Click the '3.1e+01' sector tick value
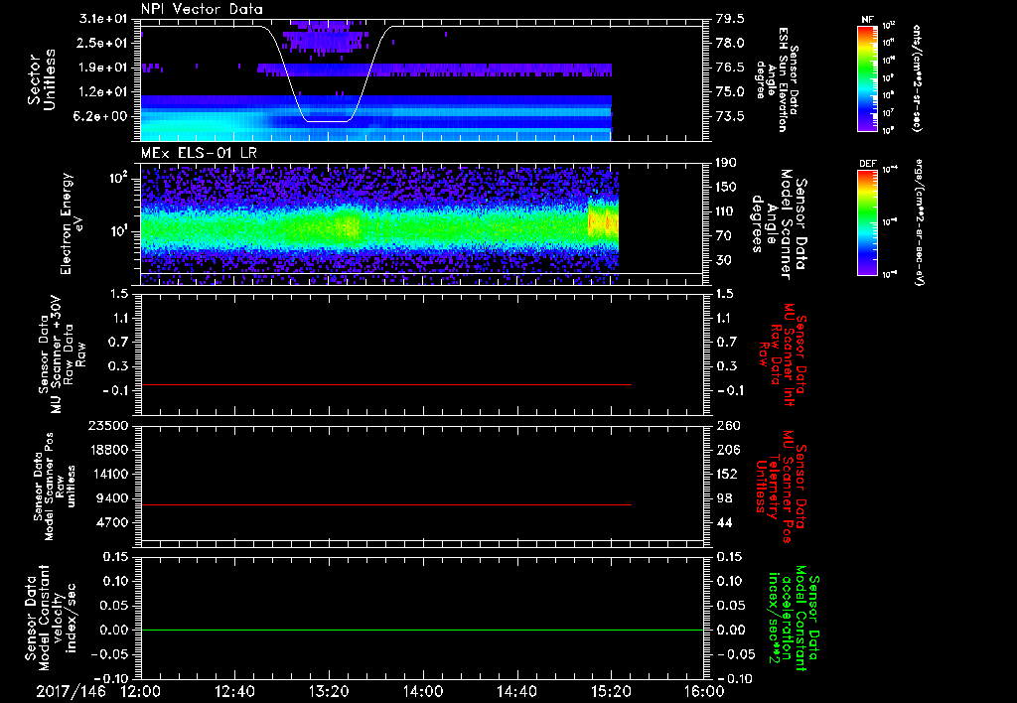The width and height of the screenshot is (1017, 703). point(103,19)
